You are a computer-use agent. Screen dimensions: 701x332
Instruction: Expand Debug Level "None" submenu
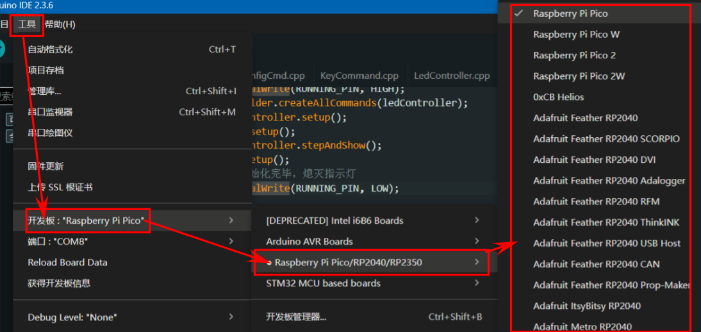(x=133, y=317)
